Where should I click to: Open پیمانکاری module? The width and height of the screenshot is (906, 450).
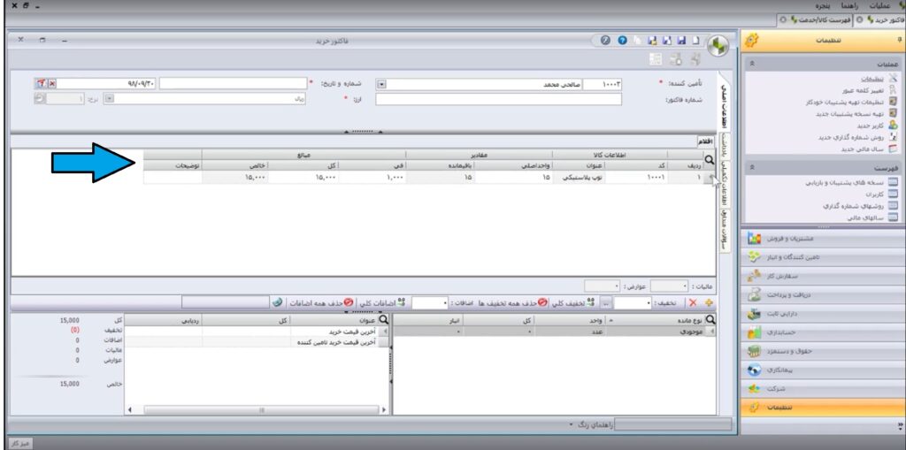[823, 370]
